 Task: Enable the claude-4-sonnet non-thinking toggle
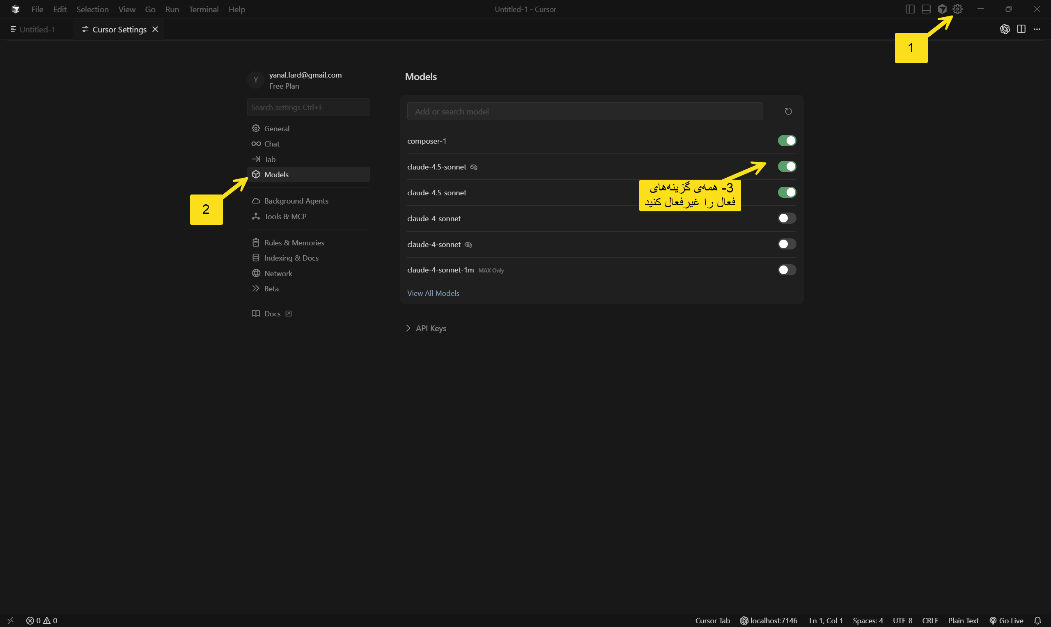pos(787,218)
